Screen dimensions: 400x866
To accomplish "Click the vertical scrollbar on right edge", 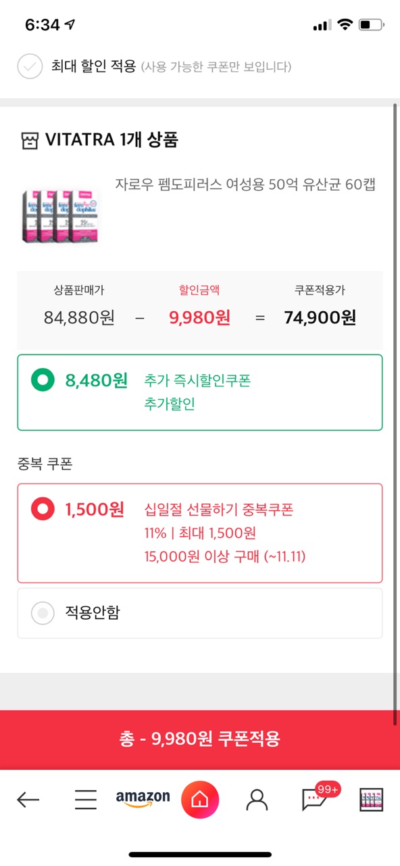I will [395, 413].
